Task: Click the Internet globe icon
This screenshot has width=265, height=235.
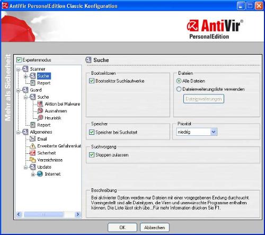Action: tap(40, 174)
